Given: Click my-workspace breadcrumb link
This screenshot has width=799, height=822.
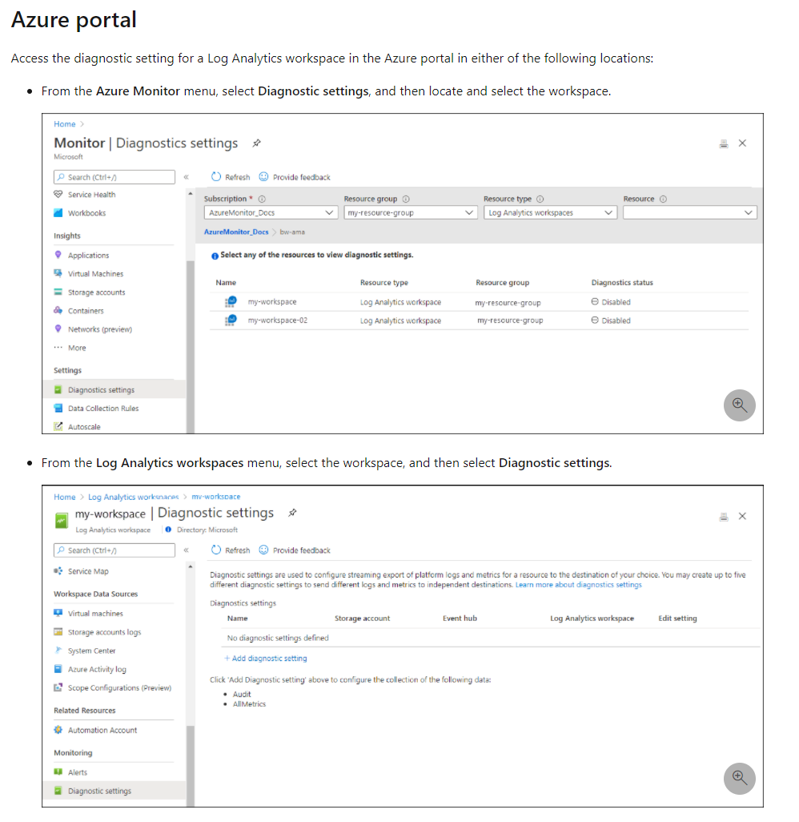Looking at the screenshot, I should 216,497.
